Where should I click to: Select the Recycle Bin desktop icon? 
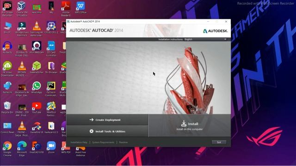point(7,107)
